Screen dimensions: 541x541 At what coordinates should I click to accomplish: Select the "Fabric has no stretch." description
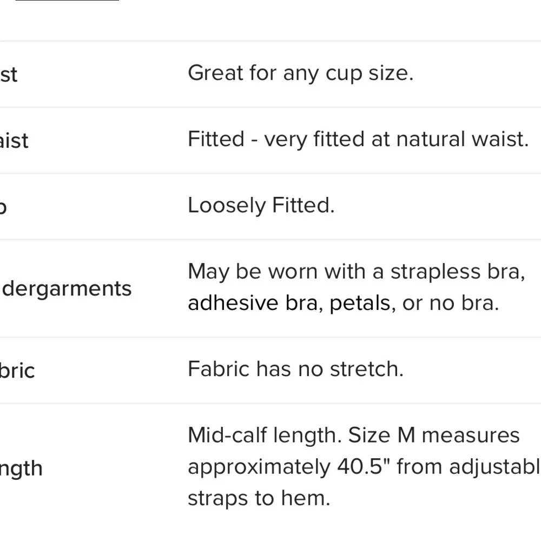pyautogui.click(x=295, y=369)
